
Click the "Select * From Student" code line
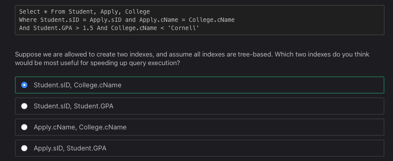point(84,12)
